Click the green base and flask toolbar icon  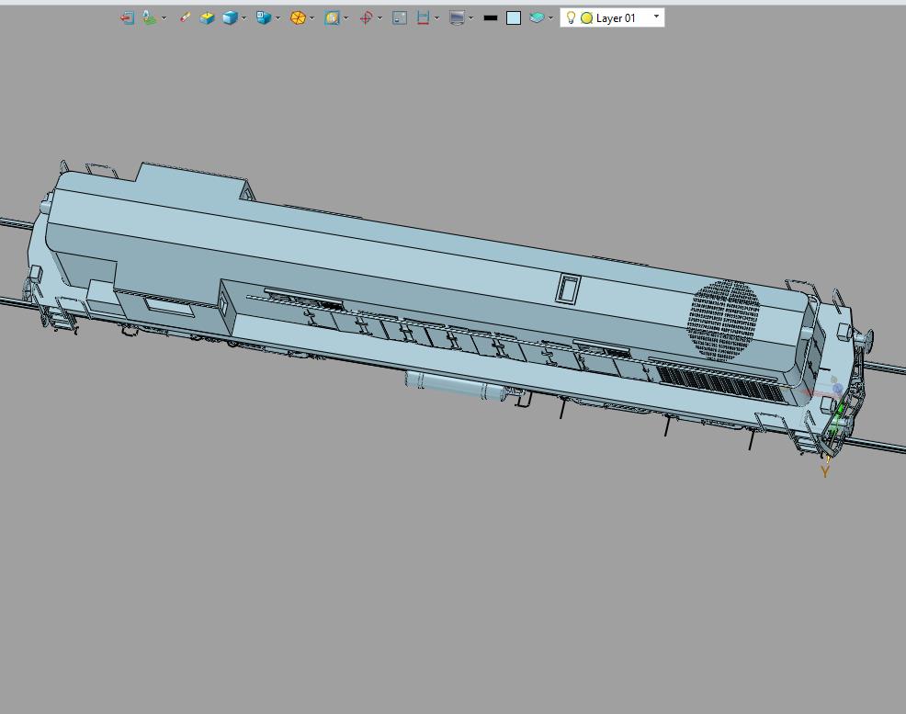(x=150, y=17)
